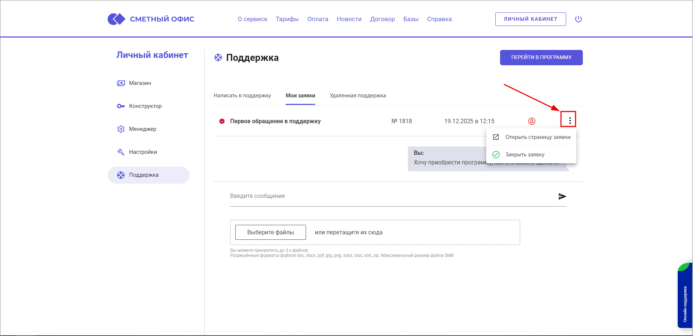Open the three-dot actions menu on the ticket
Image resolution: width=693 pixels, height=336 pixels.
pyautogui.click(x=570, y=119)
